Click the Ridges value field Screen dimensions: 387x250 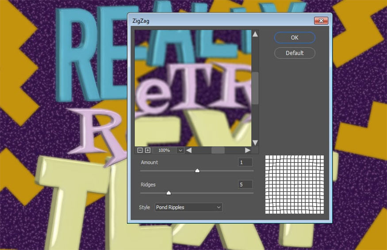[245, 185]
